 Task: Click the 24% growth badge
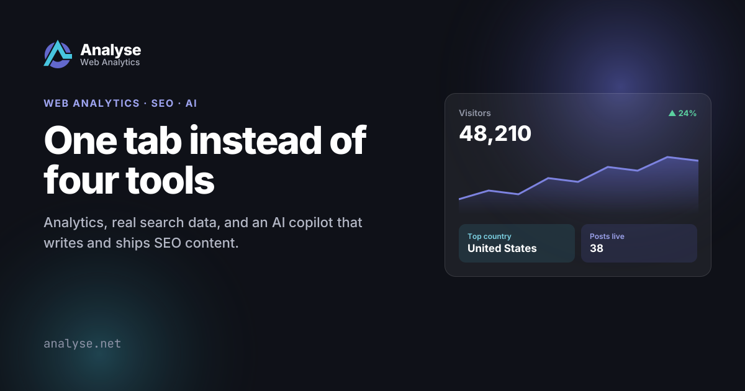(682, 114)
